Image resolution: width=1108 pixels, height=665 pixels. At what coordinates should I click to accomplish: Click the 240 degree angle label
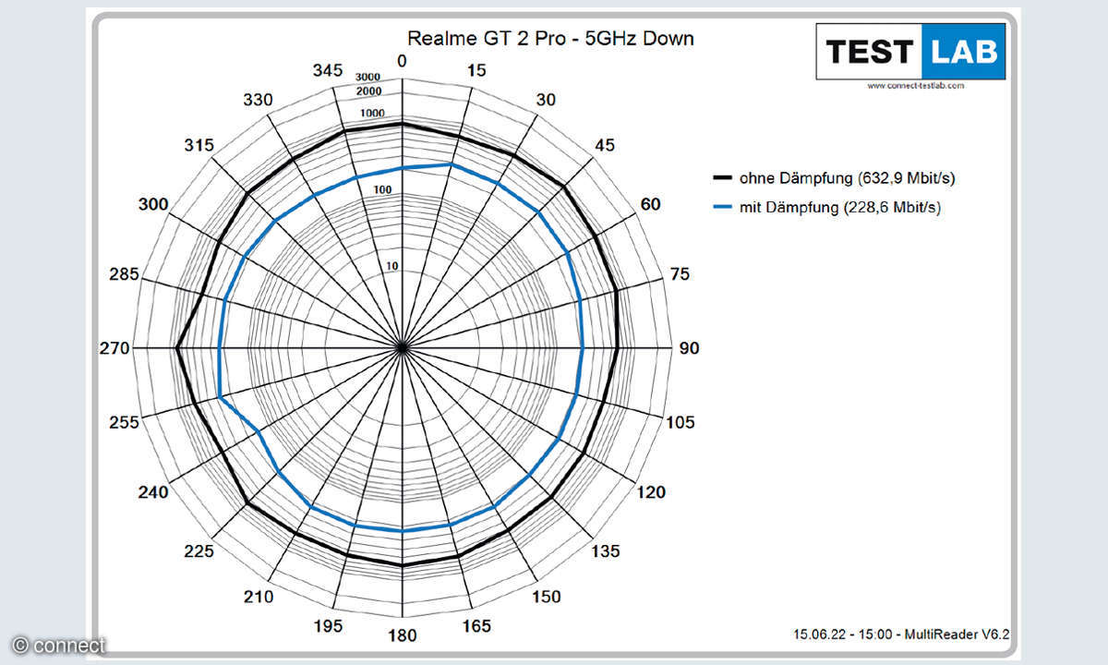click(152, 492)
